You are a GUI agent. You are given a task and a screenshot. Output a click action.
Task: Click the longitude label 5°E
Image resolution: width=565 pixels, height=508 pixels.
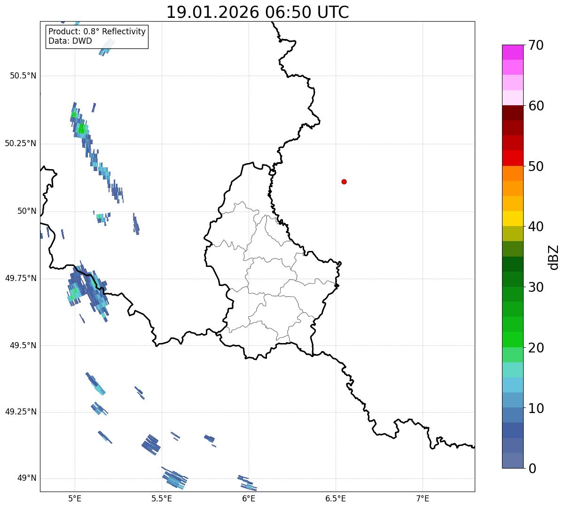pyautogui.click(x=75, y=498)
